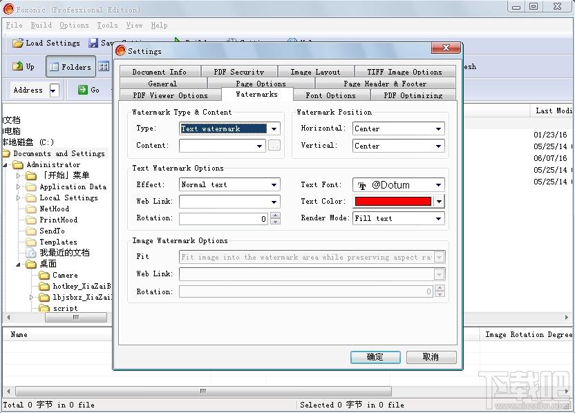Viewport: 575px width, 413px height.
Task: Select the Templates folder
Action: point(58,242)
